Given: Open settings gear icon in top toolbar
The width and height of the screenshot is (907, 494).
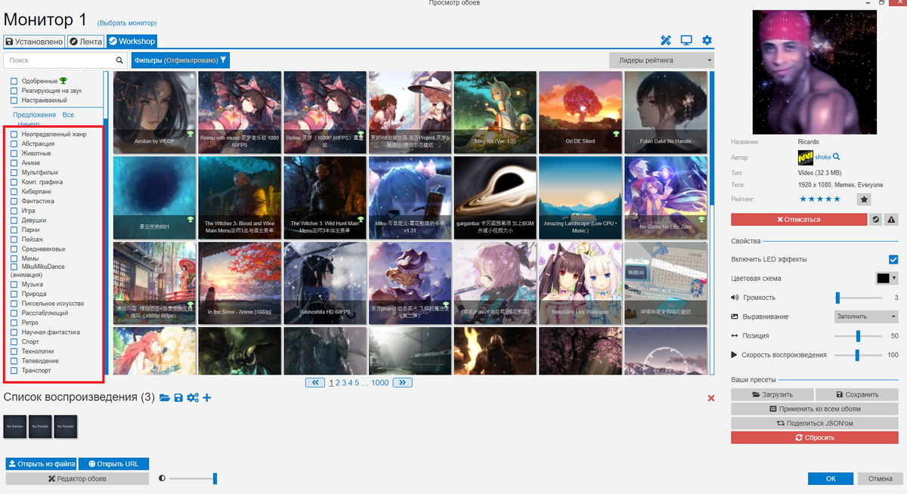Looking at the screenshot, I should [x=707, y=41].
